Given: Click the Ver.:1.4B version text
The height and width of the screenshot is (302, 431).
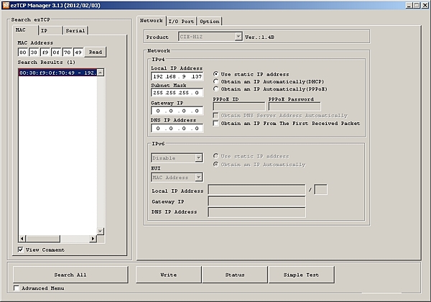Looking at the screenshot, I should pyautogui.click(x=259, y=37).
